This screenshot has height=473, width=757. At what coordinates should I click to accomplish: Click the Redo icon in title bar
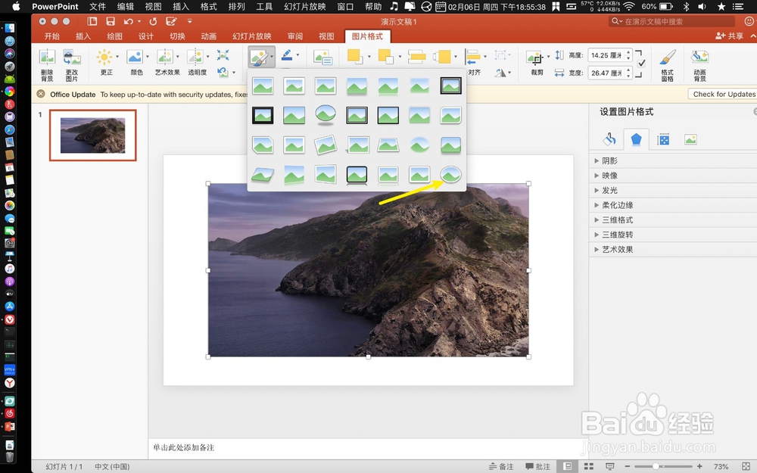tap(153, 21)
